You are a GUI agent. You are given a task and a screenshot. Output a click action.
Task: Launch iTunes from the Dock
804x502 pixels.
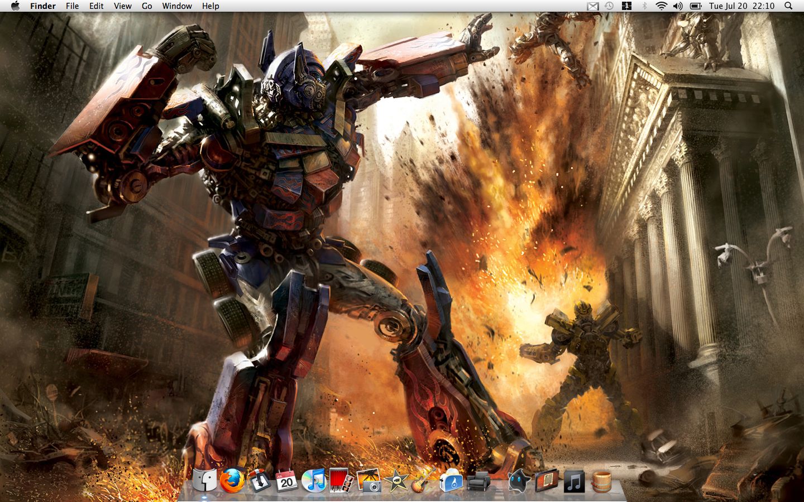[314, 480]
